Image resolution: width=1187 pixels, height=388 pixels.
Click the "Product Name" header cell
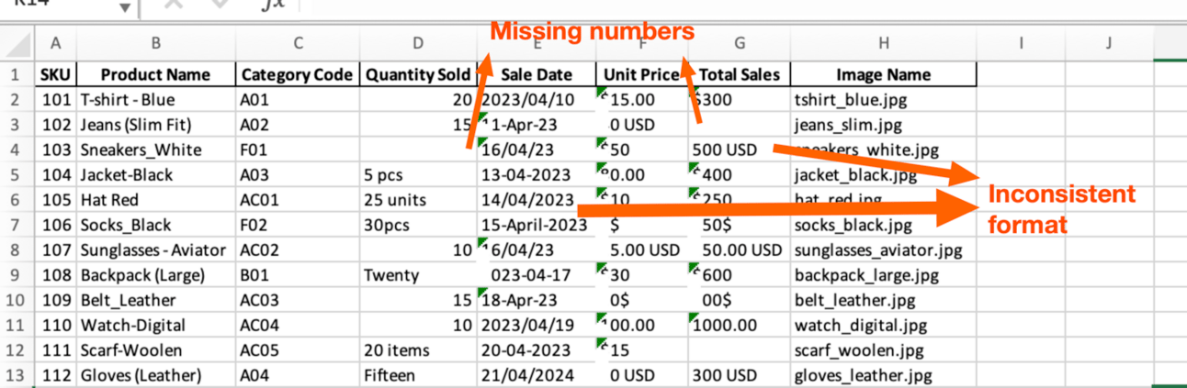[155, 75]
